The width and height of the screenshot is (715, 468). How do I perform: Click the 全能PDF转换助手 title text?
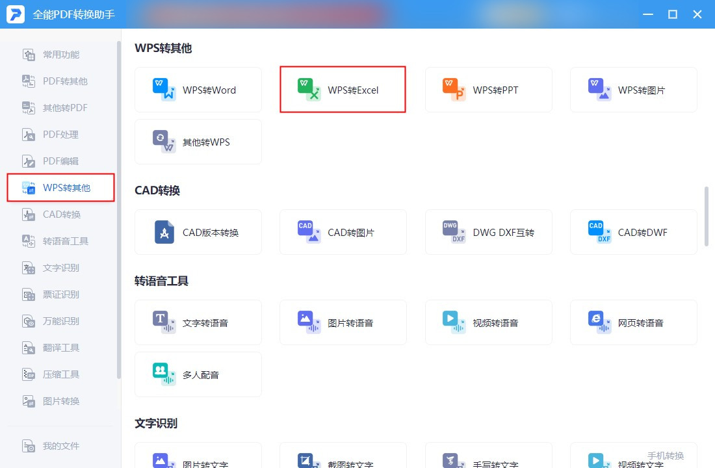point(73,14)
